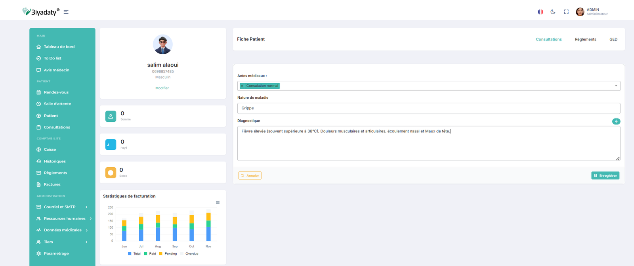Image resolution: width=634 pixels, height=266 pixels.
Task: Click the microphone icon above Diagnostique
Action: (x=616, y=121)
